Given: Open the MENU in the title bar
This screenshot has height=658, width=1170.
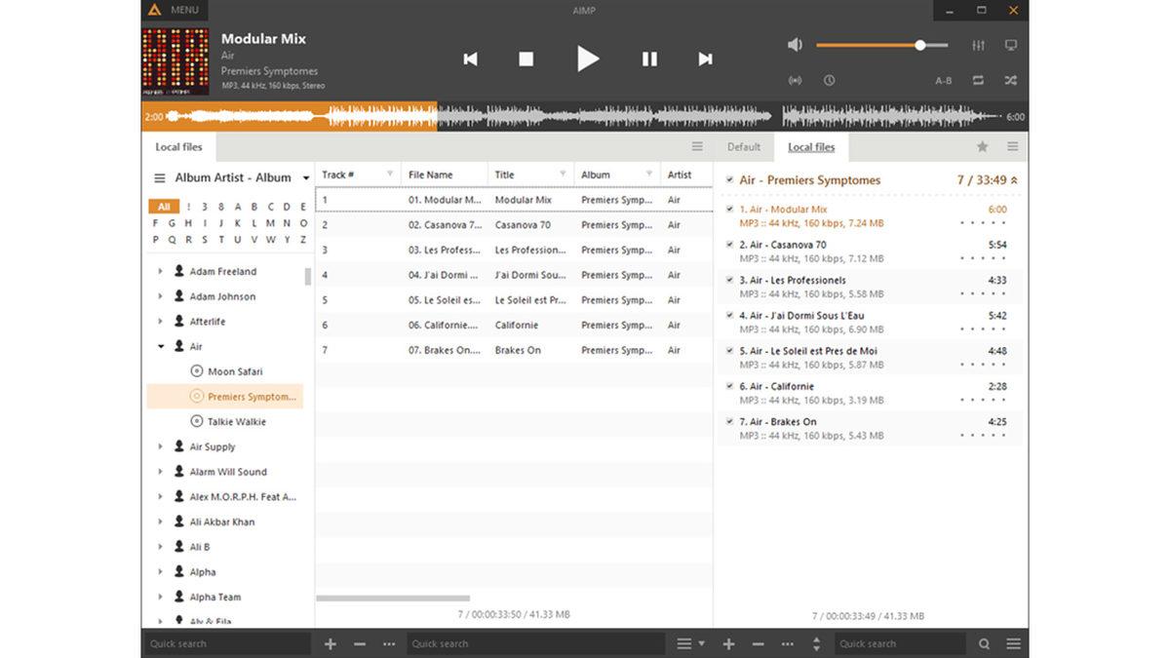Looking at the screenshot, I should pos(185,10).
